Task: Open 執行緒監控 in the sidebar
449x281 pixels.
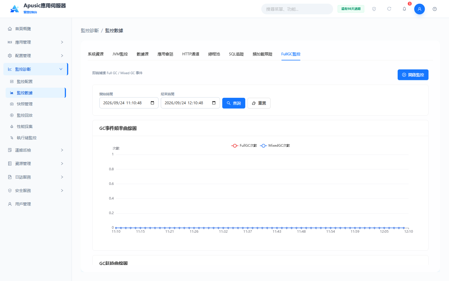Action: 36,138
